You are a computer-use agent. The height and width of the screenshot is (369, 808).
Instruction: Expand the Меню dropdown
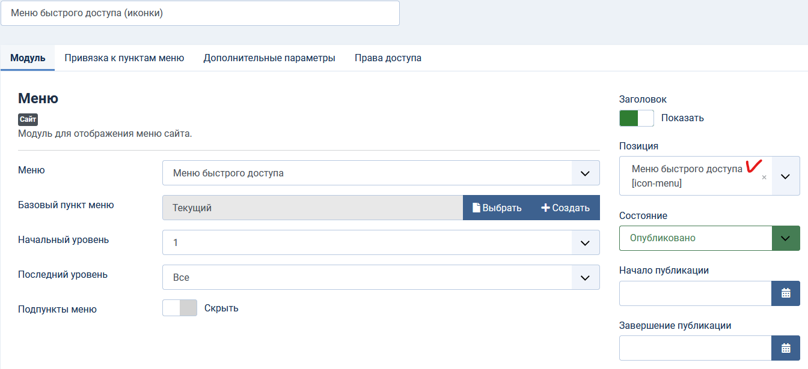[x=381, y=173]
